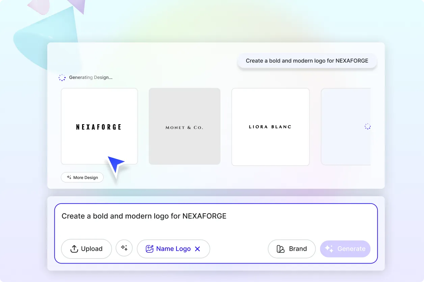Click the sparkle icon on Generate button

329,249
